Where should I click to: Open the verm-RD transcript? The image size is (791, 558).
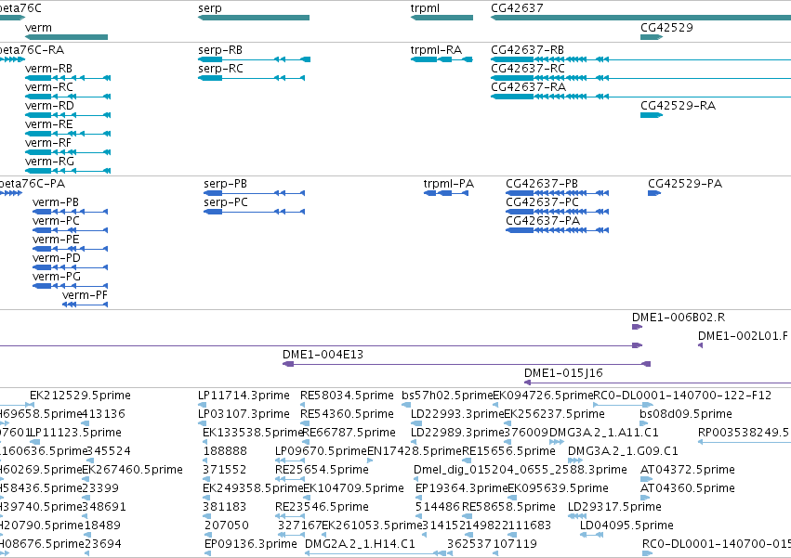pyautogui.click(x=68, y=115)
